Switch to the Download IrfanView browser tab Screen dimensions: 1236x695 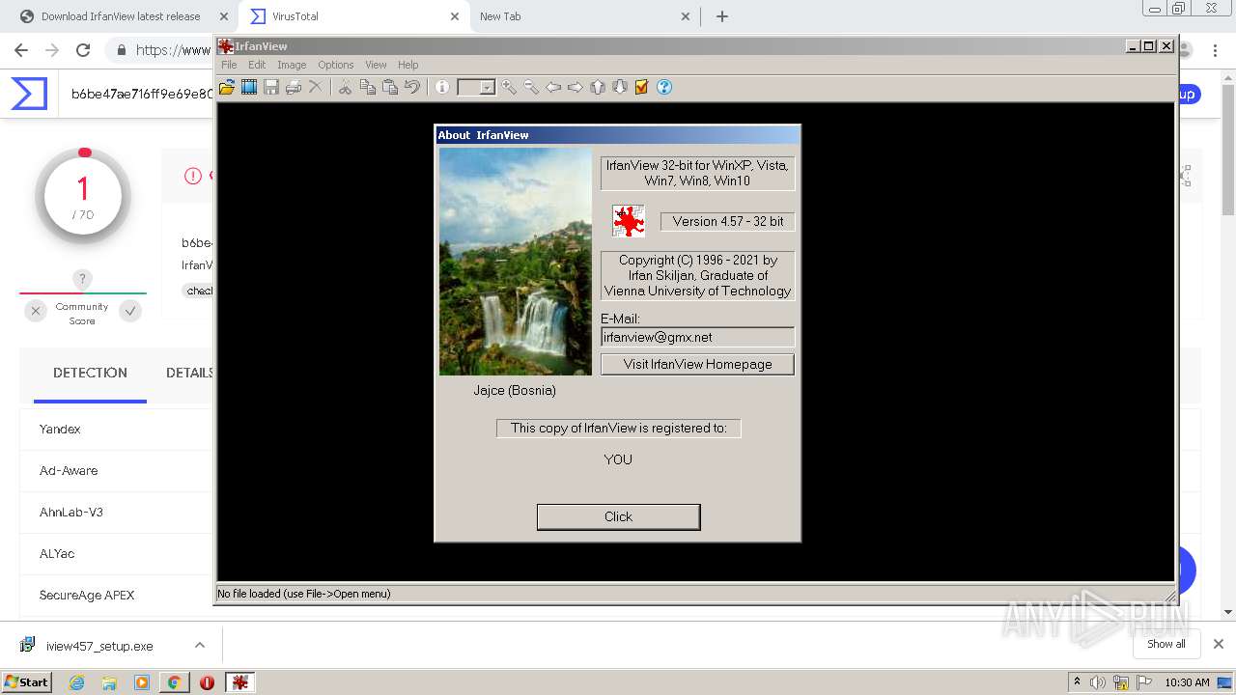point(121,16)
